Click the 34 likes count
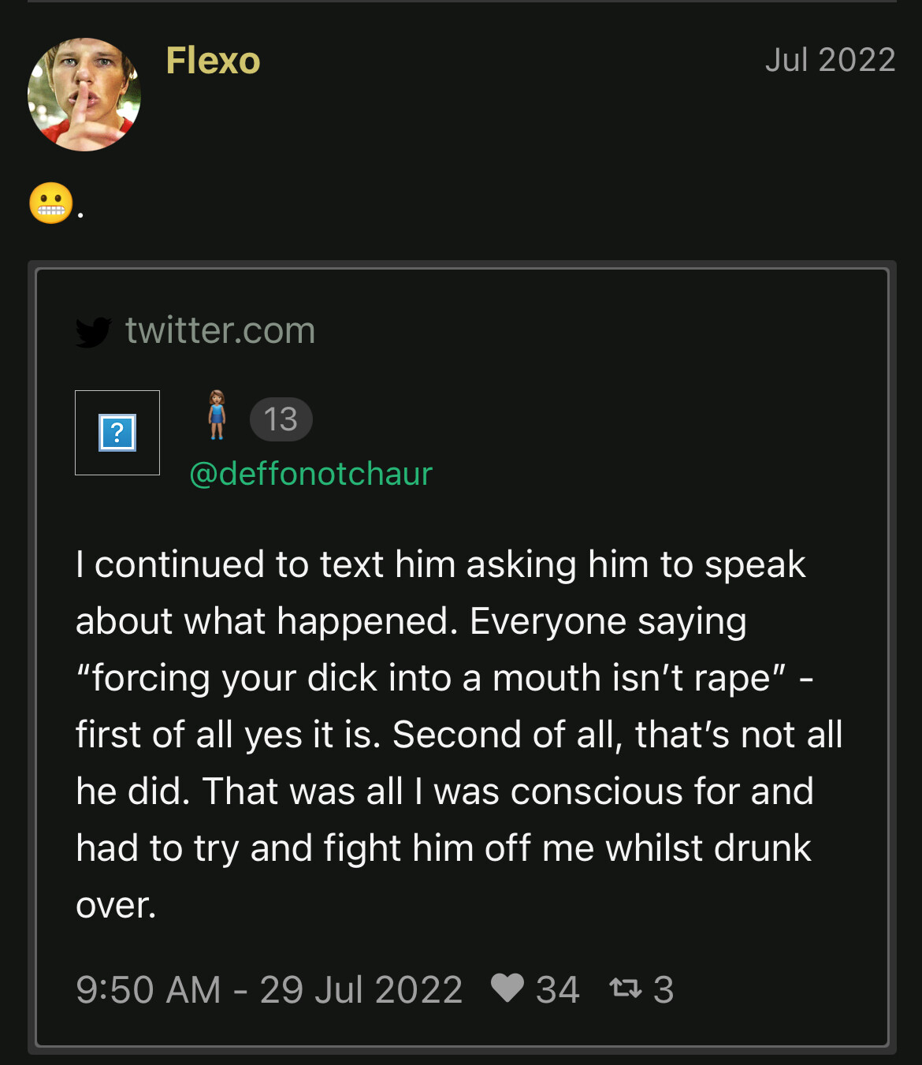Screen dimensions: 922x1065 click(x=557, y=989)
